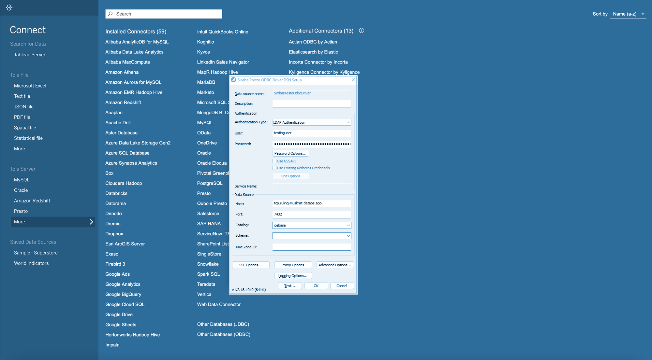Select Presto from To a Server list
Viewport: 652px width, 360px height.
pos(21,211)
